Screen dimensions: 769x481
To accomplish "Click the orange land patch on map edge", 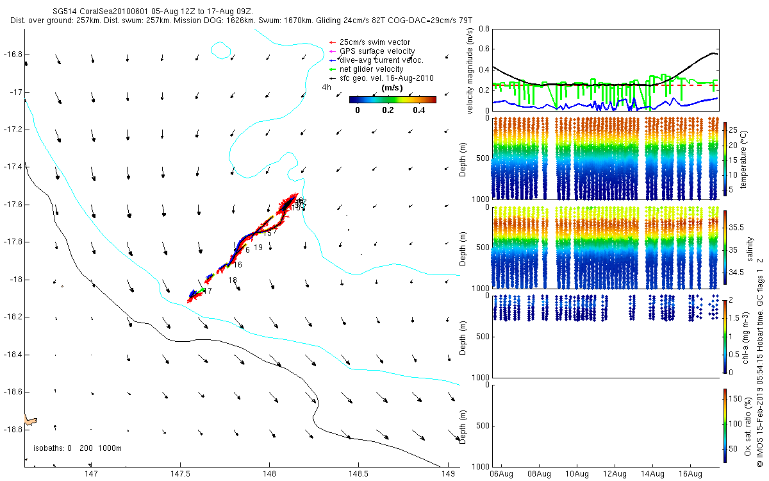I will [29, 419].
